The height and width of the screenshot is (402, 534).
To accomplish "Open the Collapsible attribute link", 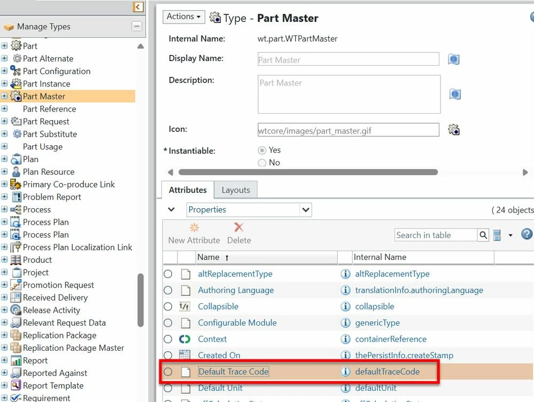I will pos(218,306).
